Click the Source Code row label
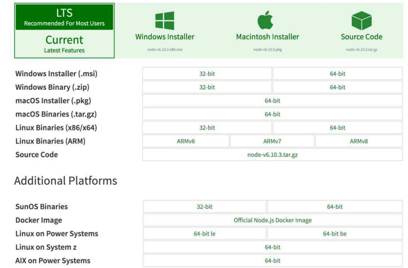Screen dimensions: 408x268 coord(36,154)
